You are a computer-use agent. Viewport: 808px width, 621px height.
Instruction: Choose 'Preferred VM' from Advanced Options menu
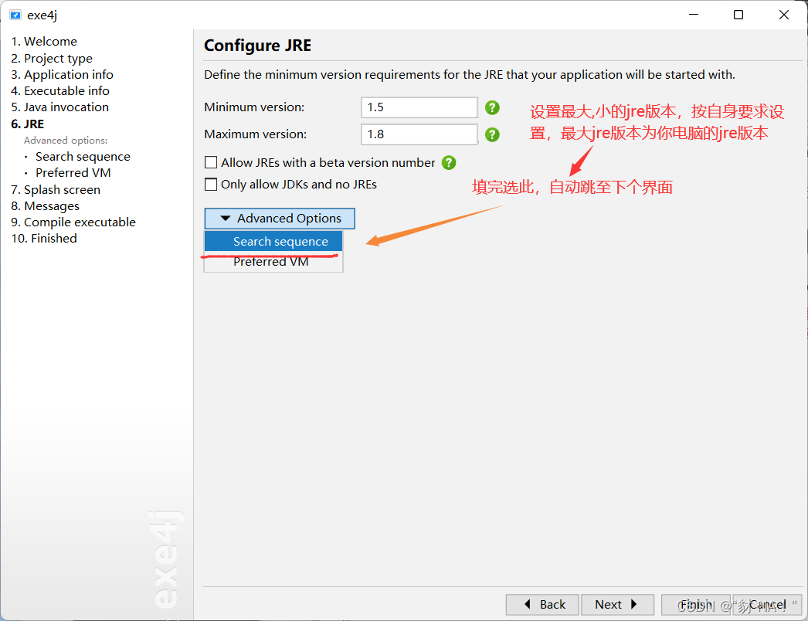tap(271, 261)
